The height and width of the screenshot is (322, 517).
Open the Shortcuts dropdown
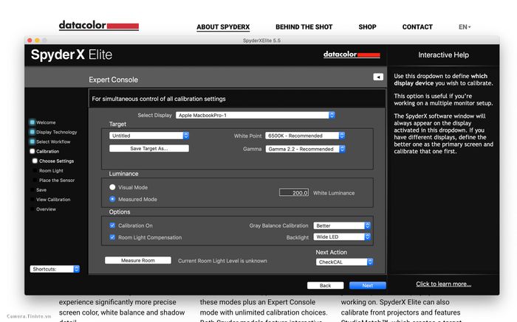pyautogui.click(x=55, y=269)
